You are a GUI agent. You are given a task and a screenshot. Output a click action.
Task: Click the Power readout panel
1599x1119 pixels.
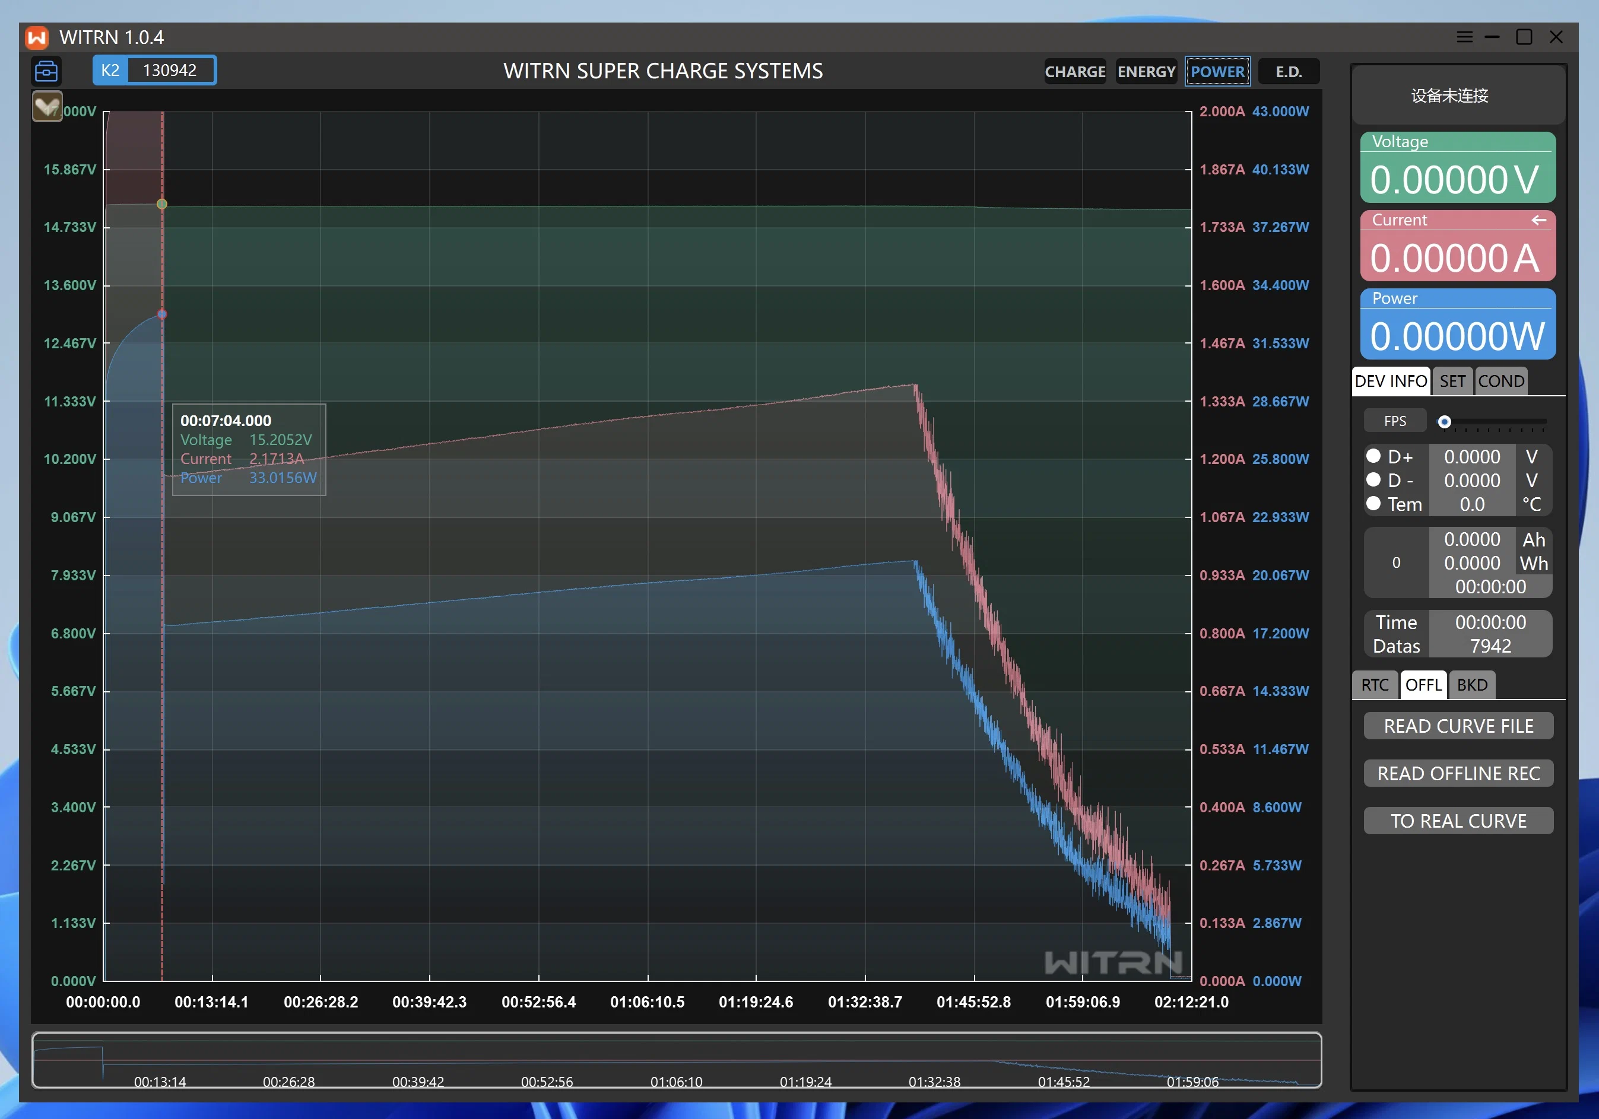pyautogui.click(x=1458, y=324)
